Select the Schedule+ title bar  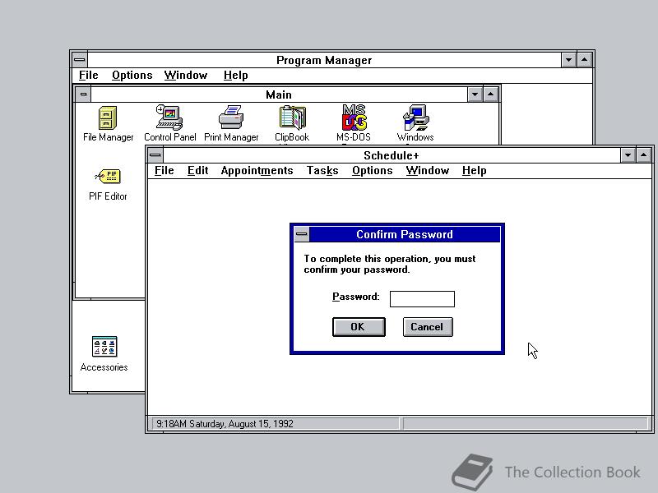coord(392,155)
